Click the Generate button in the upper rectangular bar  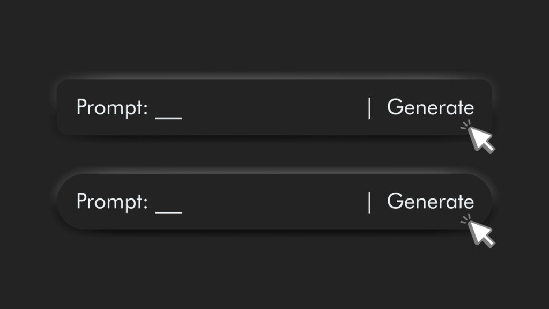pyautogui.click(x=431, y=107)
